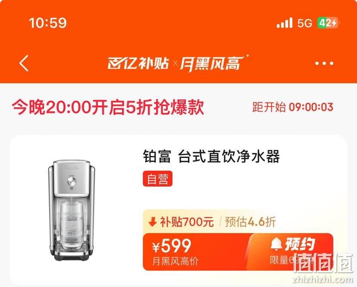This screenshot has height=287, width=357.
Task: Tap the 月黑风高价 price caption
Action: [x=175, y=261]
